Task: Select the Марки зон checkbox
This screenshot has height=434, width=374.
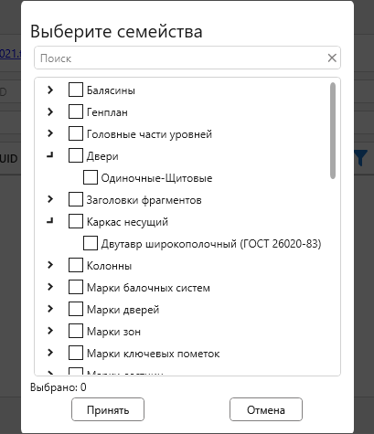Action: [76, 331]
